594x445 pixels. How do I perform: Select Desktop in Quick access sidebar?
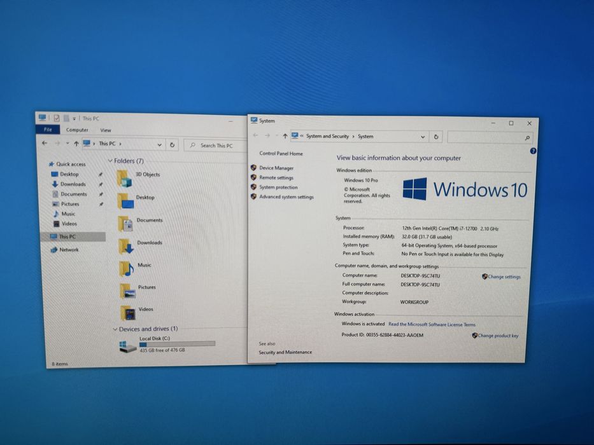69,174
